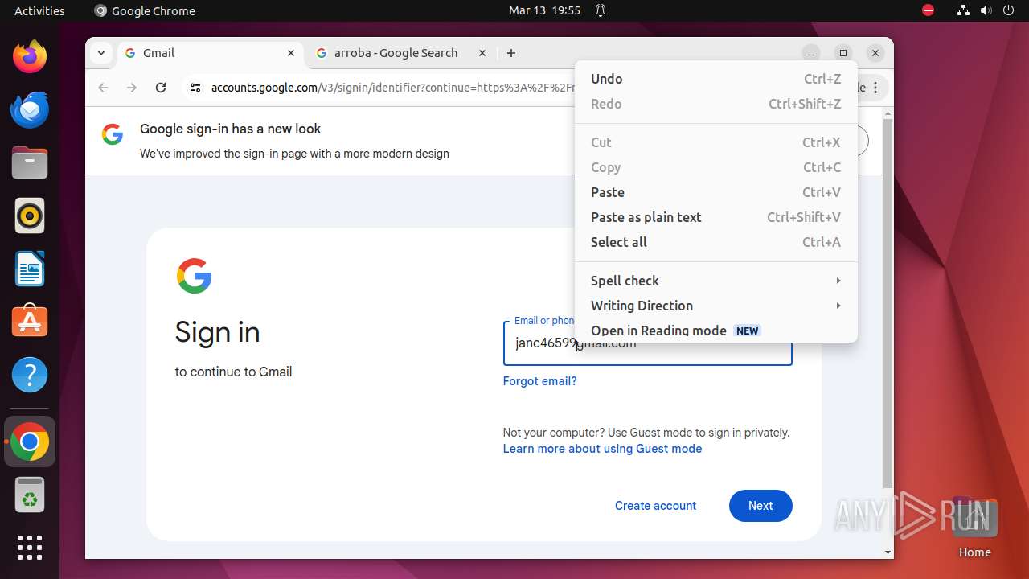Open Firefox from the dock
This screenshot has width=1029, height=579.
[x=30, y=56]
